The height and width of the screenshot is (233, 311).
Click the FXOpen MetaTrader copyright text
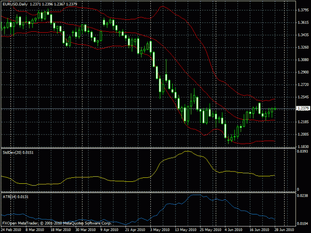coord(57,223)
